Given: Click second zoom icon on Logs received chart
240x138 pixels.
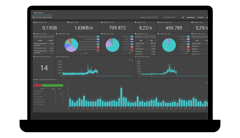Looking at the screenshot, I should pyautogui.click(x=132, y=60).
